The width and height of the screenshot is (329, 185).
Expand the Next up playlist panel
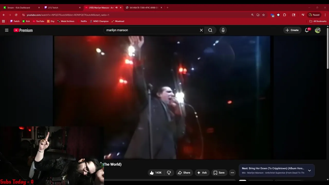pyautogui.click(x=309, y=171)
